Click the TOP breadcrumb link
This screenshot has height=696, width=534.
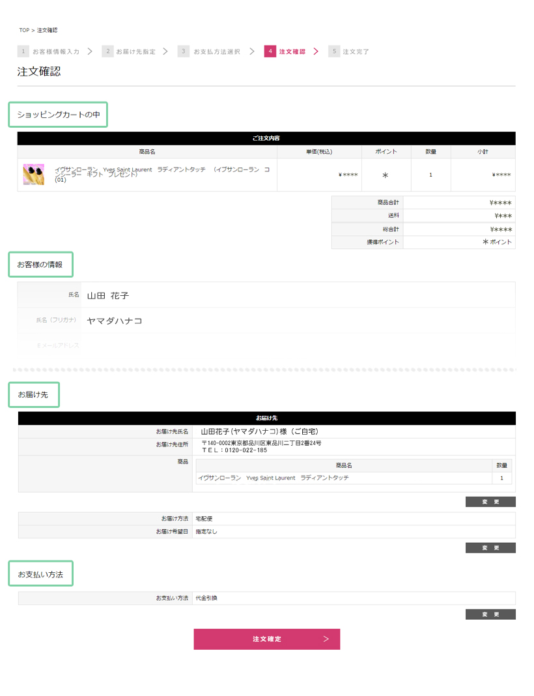(x=24, y=31)
